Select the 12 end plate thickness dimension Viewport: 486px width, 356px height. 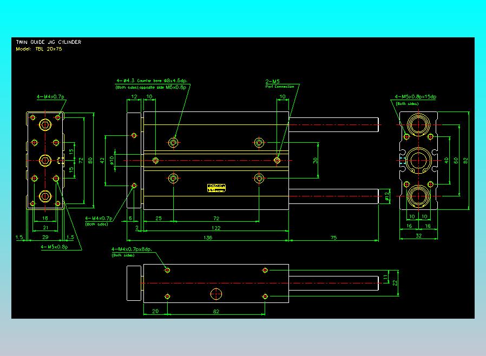(x=134, y=97)
